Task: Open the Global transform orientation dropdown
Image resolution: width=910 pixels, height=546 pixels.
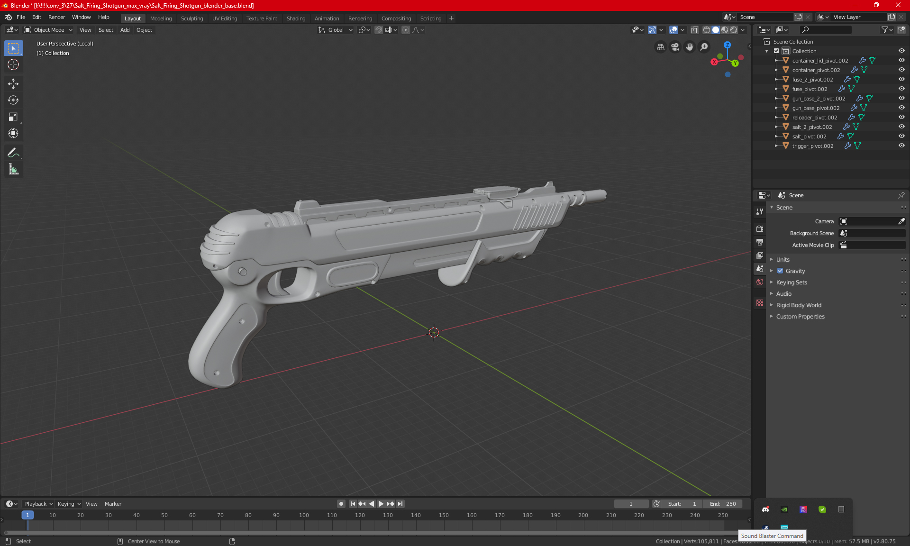Action: (x=336, y=30)
